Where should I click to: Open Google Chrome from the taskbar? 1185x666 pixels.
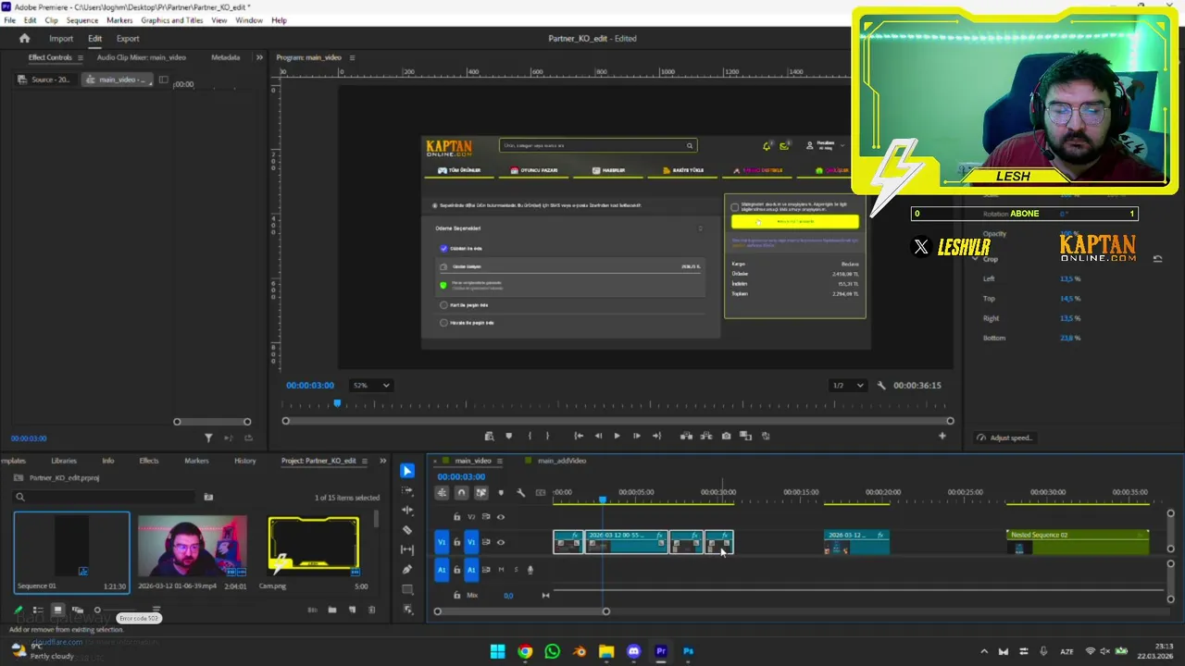point(525,651)
